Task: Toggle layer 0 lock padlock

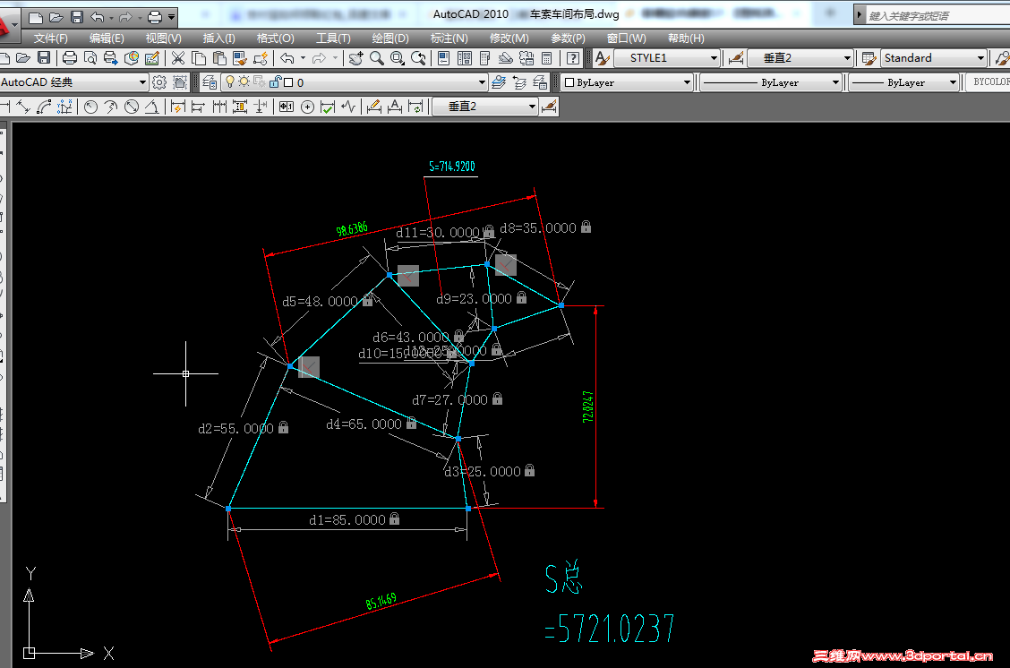Action: pyautogui.click(x=275, y=81)
